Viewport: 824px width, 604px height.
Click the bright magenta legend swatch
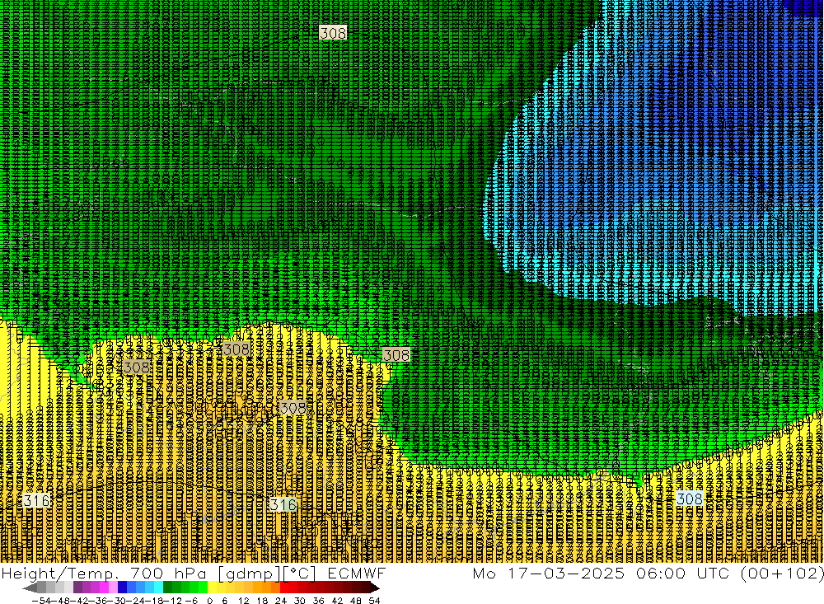(x=105, y=588)
